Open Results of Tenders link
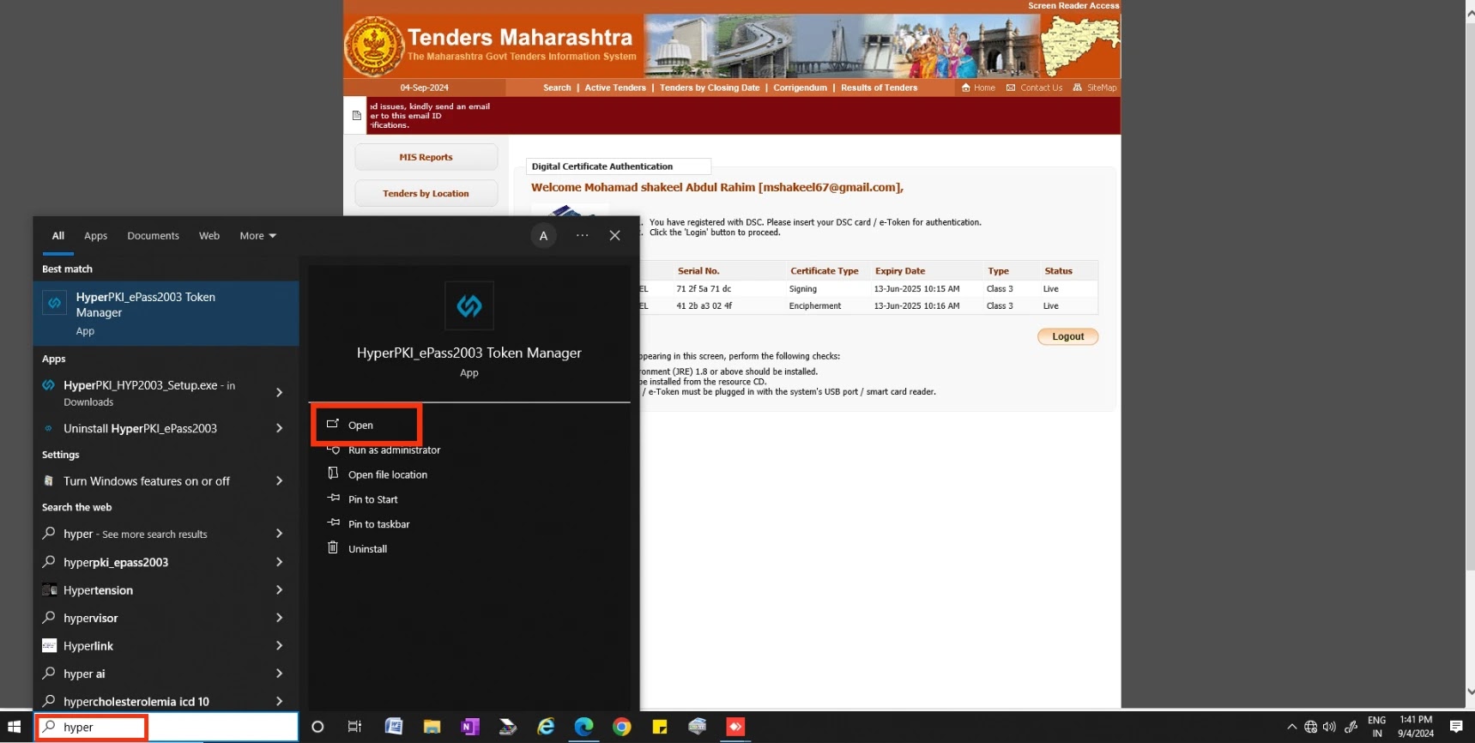Viewport: 1475px width, 743px height. point(879,88)
